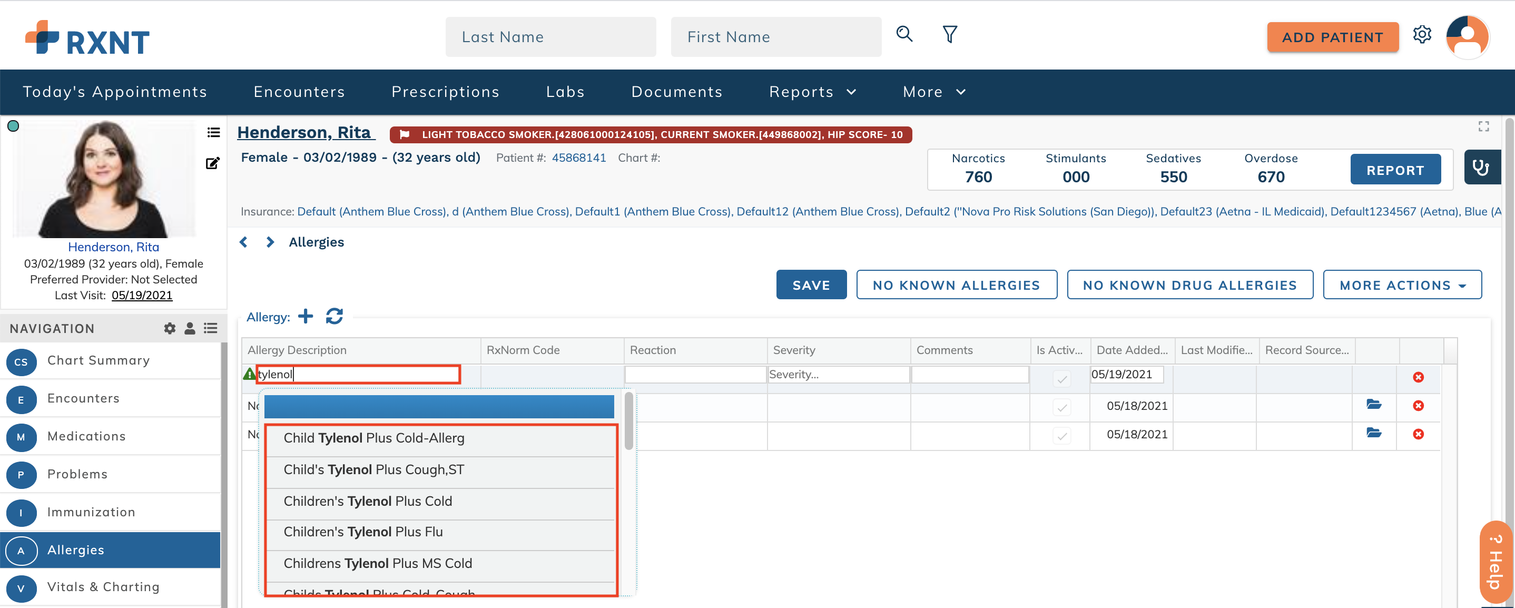Toggle Is Active checkbox for 05/19/2021 row
The height and width of the screenshot is (608, 1515).
click(1061, 379)
